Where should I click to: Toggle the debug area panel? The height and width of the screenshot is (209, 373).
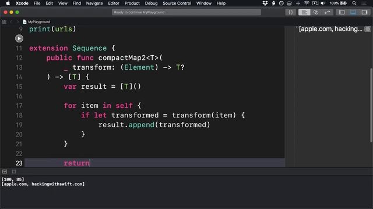tap(353, 12)
